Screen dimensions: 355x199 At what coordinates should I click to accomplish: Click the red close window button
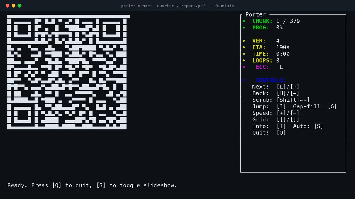click(x=7, y=6)
